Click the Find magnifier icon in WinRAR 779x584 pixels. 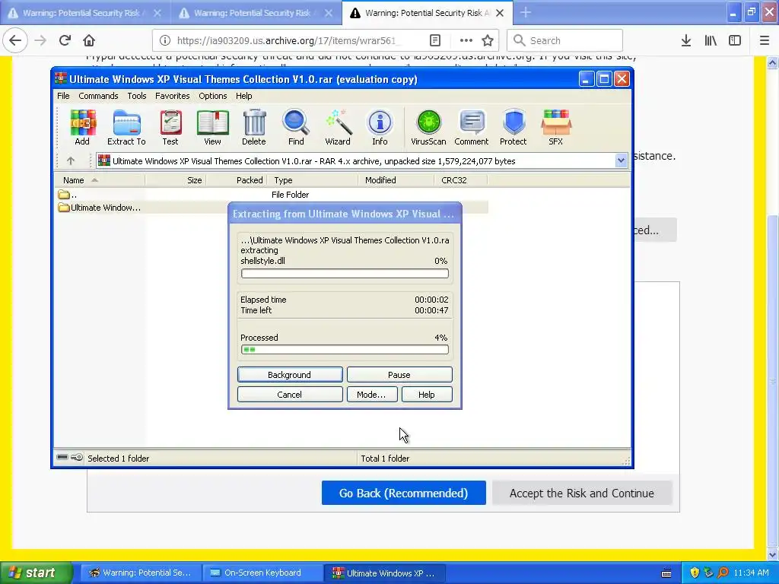coord(296,128)
